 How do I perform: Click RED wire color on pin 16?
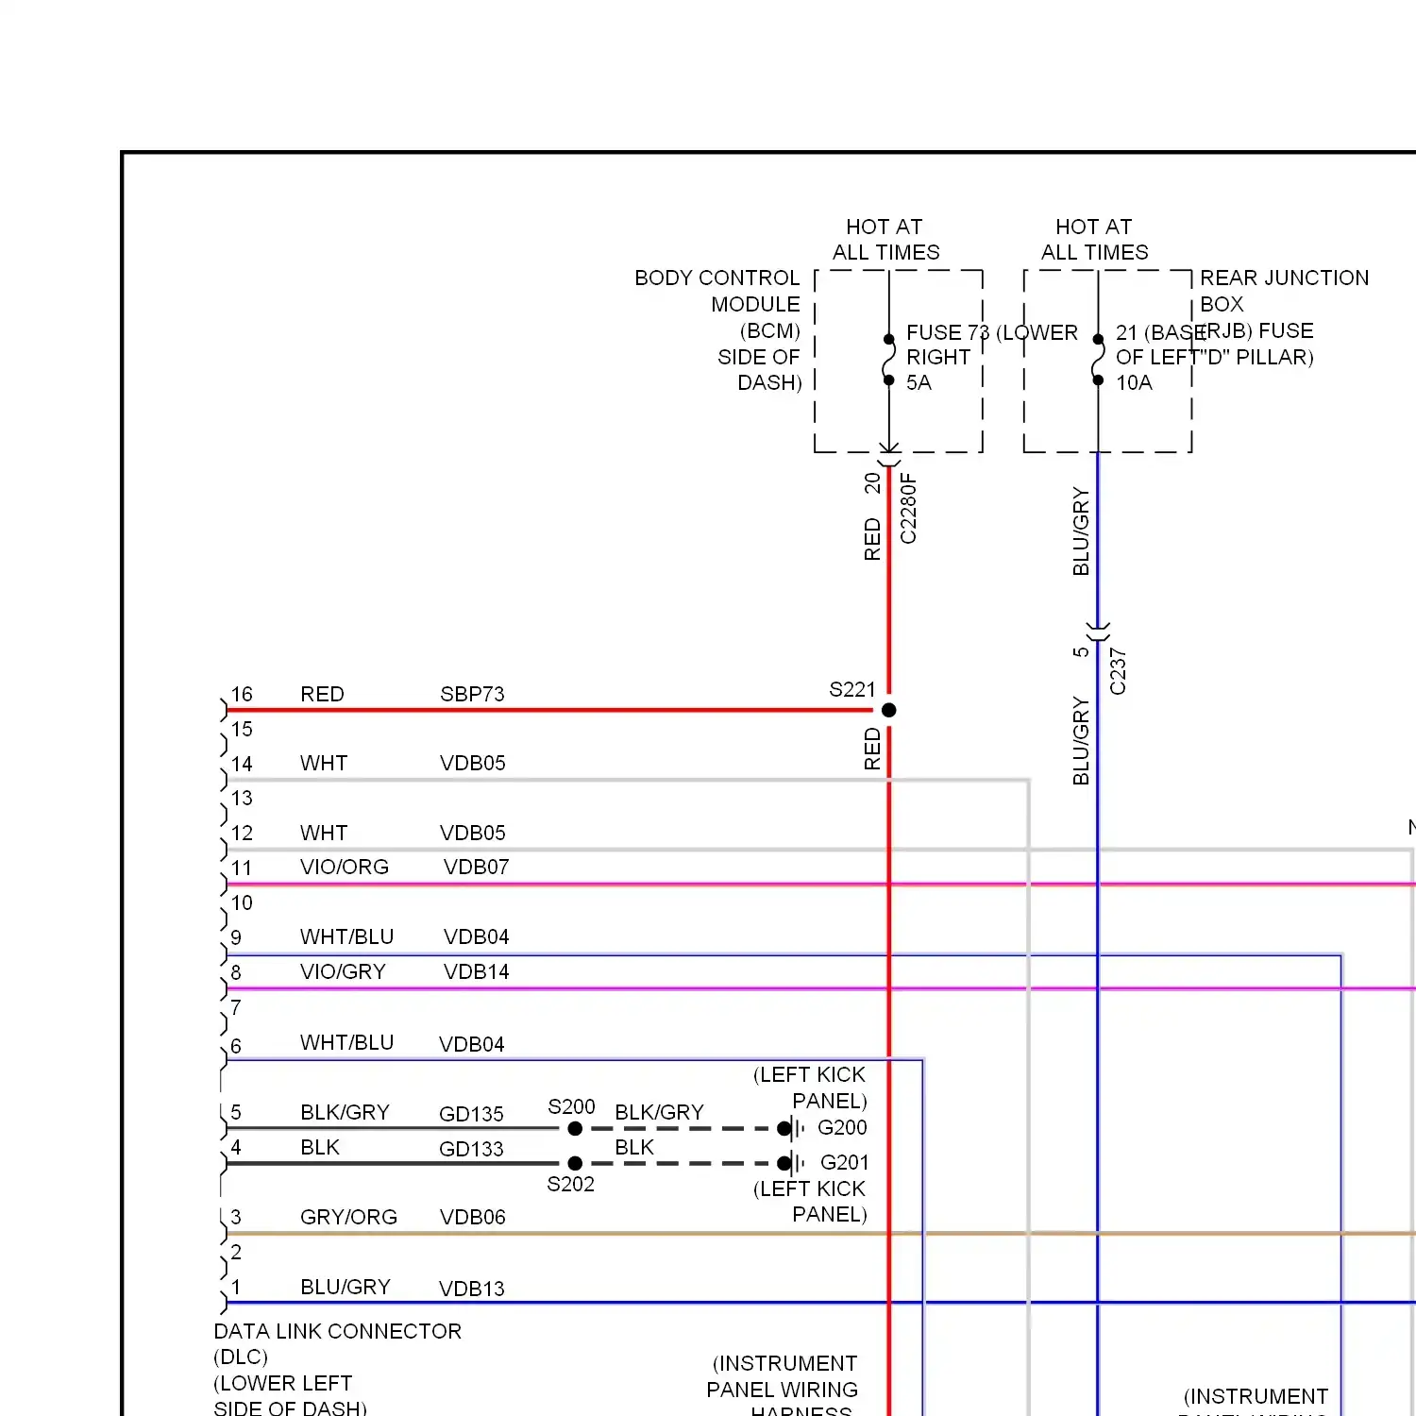pos(322,694)
